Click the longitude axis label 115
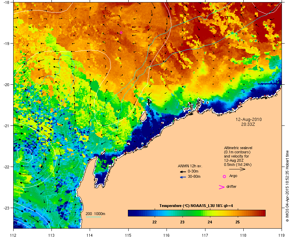The height and width of the screenshot is (237, 292). (128, 235)
